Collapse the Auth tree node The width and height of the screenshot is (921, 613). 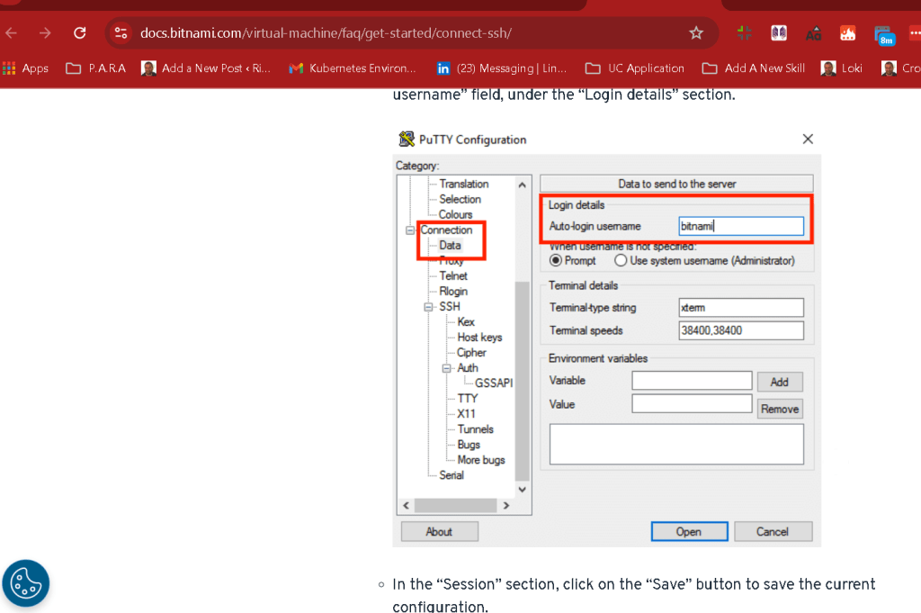point(446,368)
